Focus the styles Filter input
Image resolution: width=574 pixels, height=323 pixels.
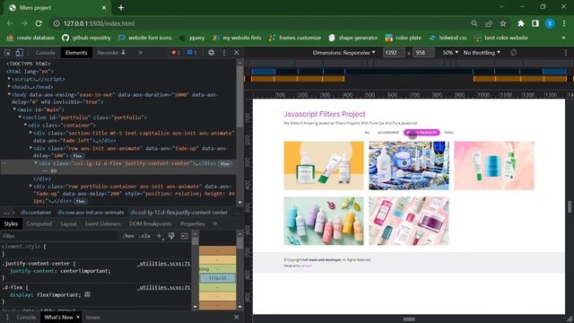coord(58,236)
